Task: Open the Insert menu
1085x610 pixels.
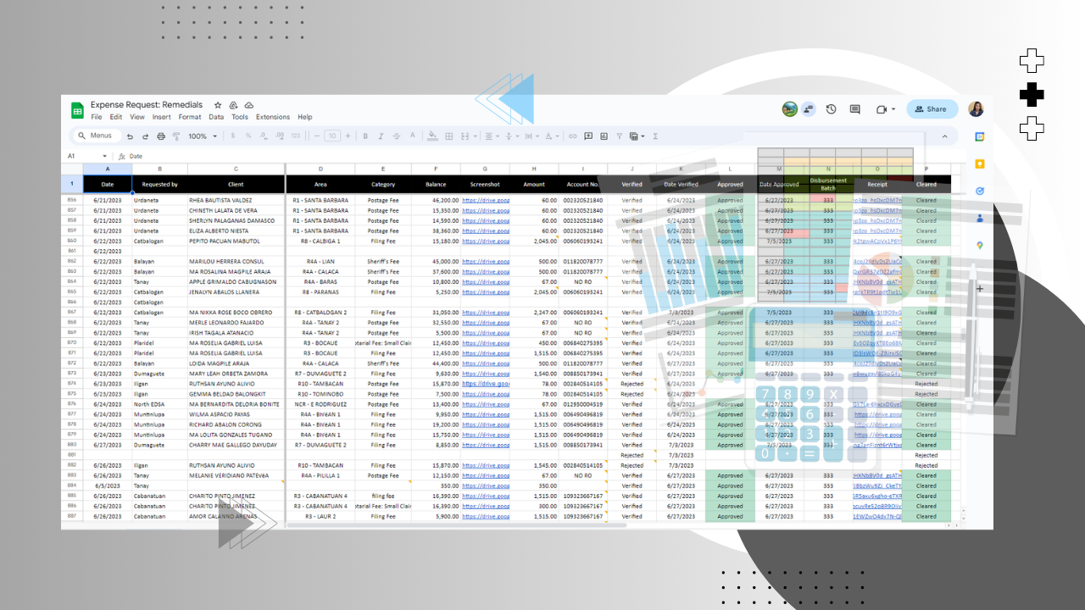Action: (161, 117)
